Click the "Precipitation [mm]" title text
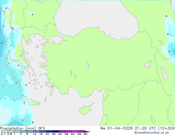The image size is (175, 135). click(x=18, y=128)
